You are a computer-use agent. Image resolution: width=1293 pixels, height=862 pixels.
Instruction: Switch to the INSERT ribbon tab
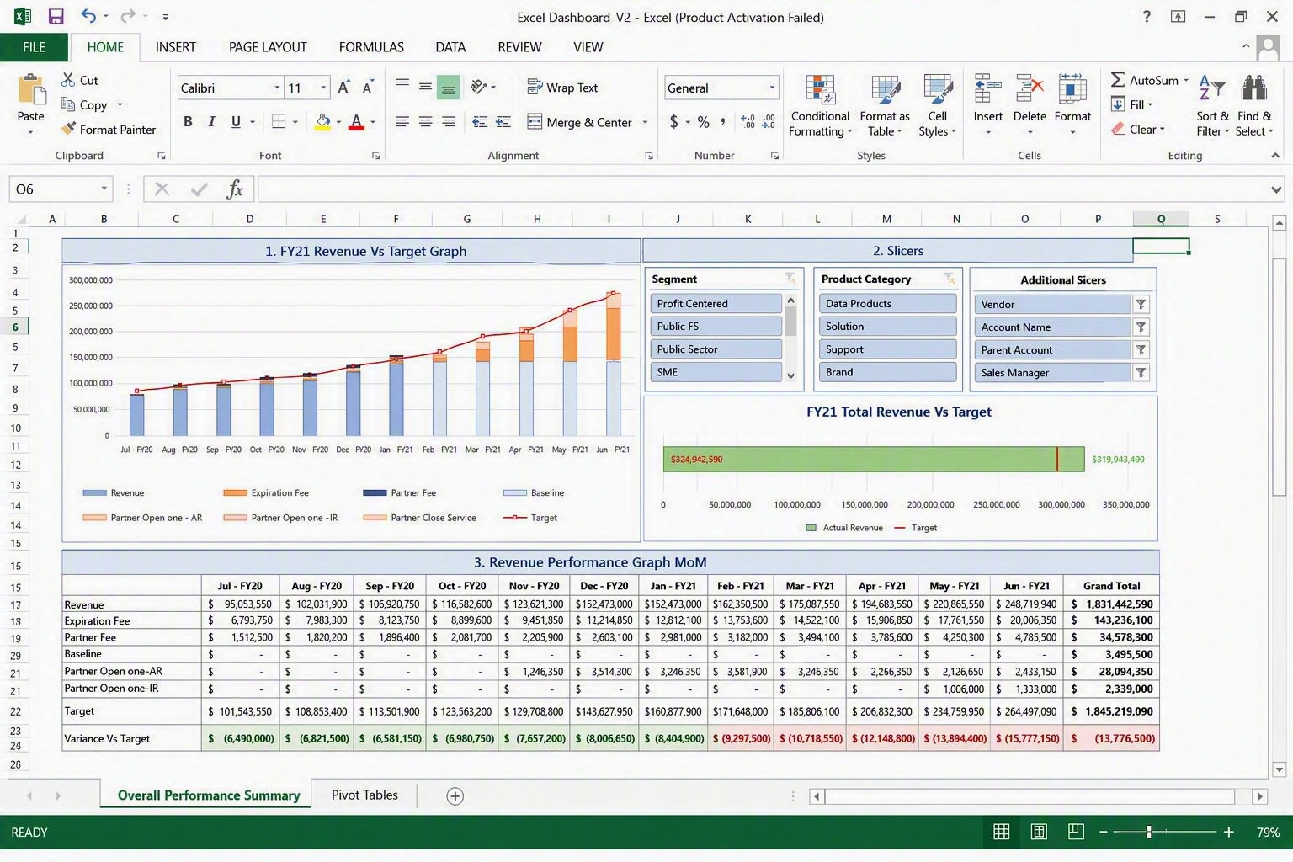(x=175, y=47)
